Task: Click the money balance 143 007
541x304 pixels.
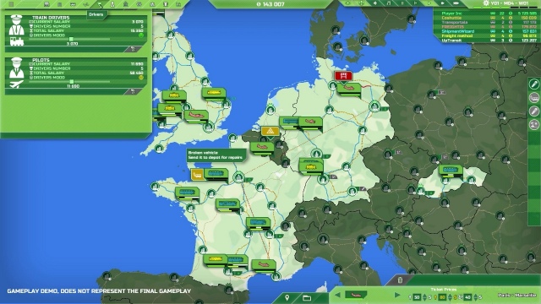Action: click(x=270, y=4)
